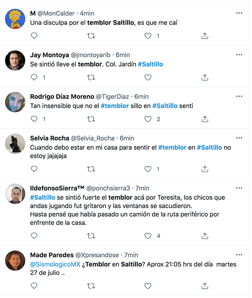
Task: Like MonCalder's tweet
Action: click(148, 36)
